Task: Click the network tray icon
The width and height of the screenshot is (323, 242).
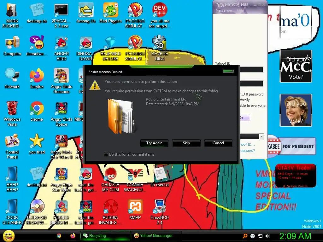Action: (x=260, y=236)
